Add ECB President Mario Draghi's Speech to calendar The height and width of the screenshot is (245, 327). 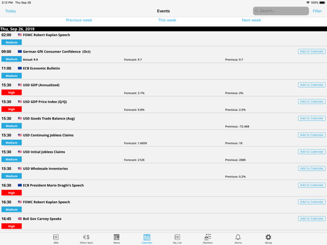click(x=312, y=185)
